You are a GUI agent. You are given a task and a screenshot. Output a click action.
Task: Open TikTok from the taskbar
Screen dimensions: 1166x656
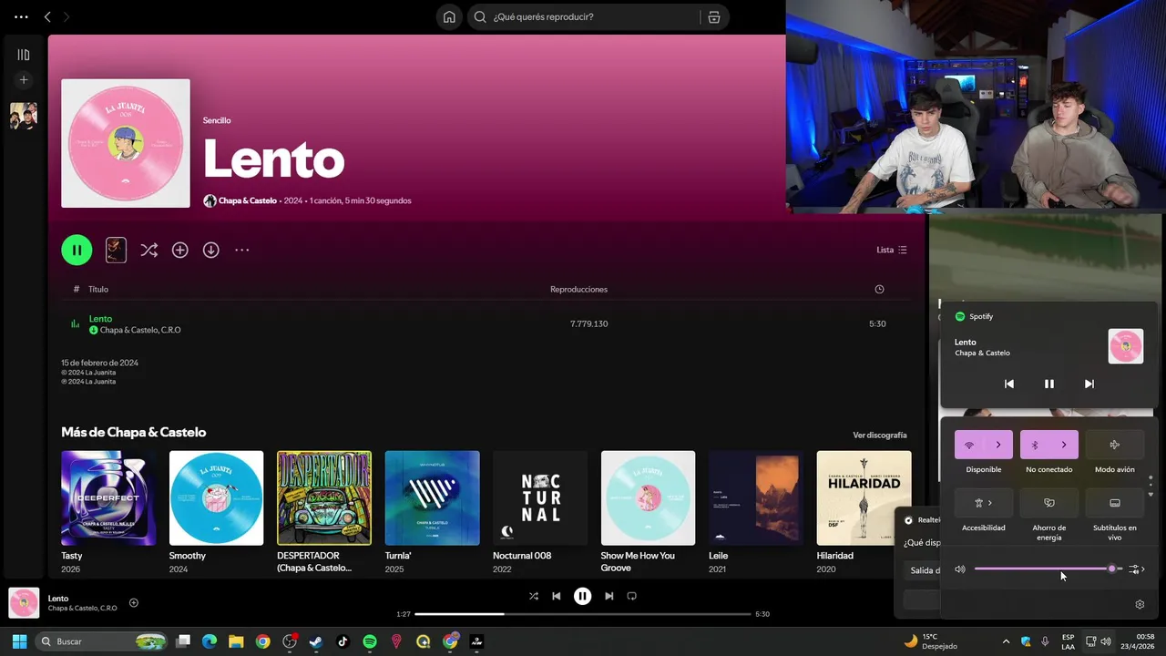[343, 641]
